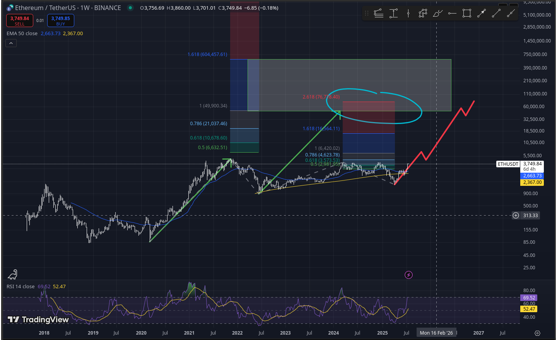
Task: Click the ETHUSDT price label
Action: click(508, 164)
